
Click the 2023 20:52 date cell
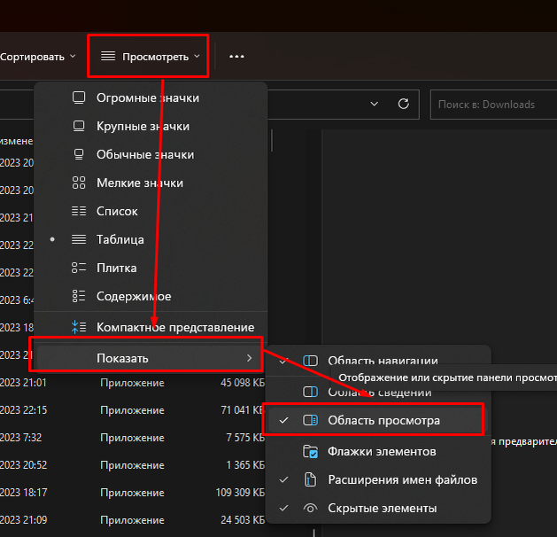(23, 465)
